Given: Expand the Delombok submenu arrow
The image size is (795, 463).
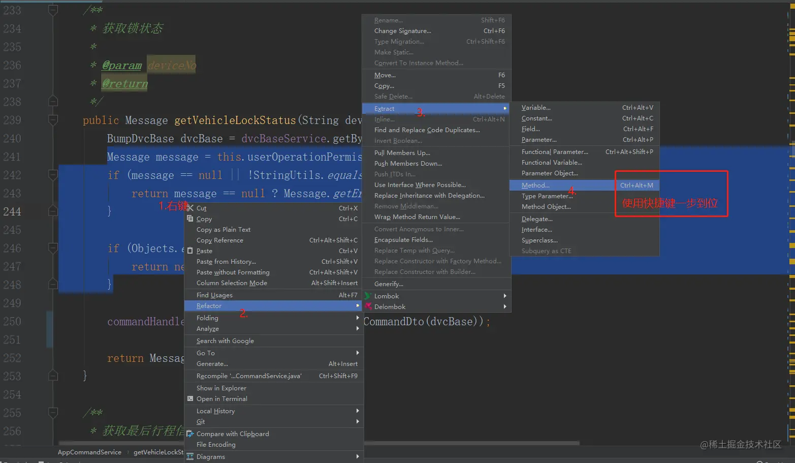Looking at the screenshot, I should pyautogui.click(x=505, y=306).
